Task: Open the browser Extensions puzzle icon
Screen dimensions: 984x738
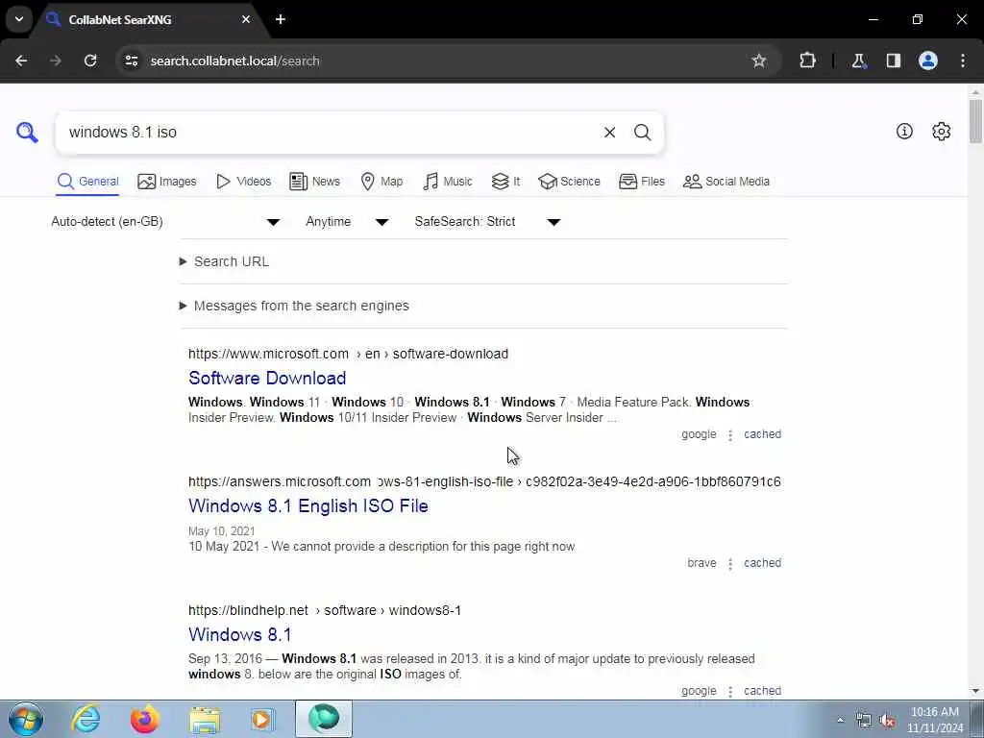Action: pyautogui.click(x=807, y=61)
